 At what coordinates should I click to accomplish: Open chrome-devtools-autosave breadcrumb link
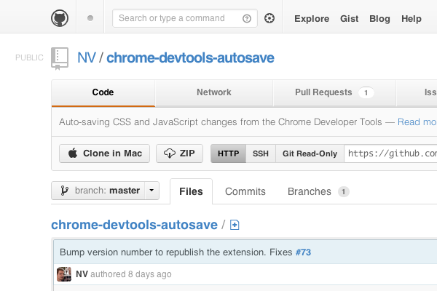click(134, 225)
